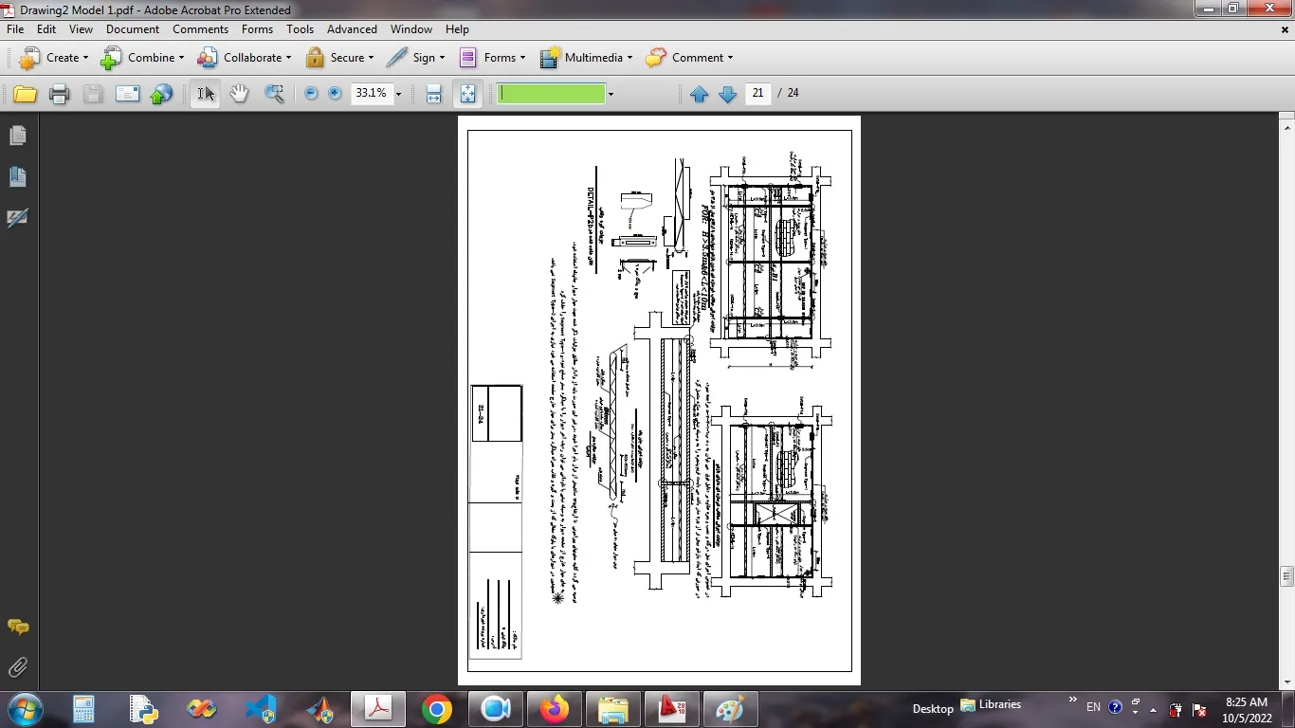Toggle the Select tool cursor
The height and width of the screenshot is (728, 1295).
coord(205,93)
